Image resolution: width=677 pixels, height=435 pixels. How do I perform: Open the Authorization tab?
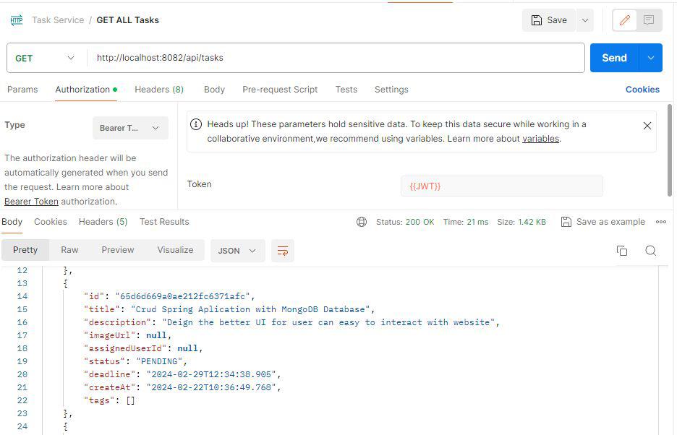tap(82, 89)
